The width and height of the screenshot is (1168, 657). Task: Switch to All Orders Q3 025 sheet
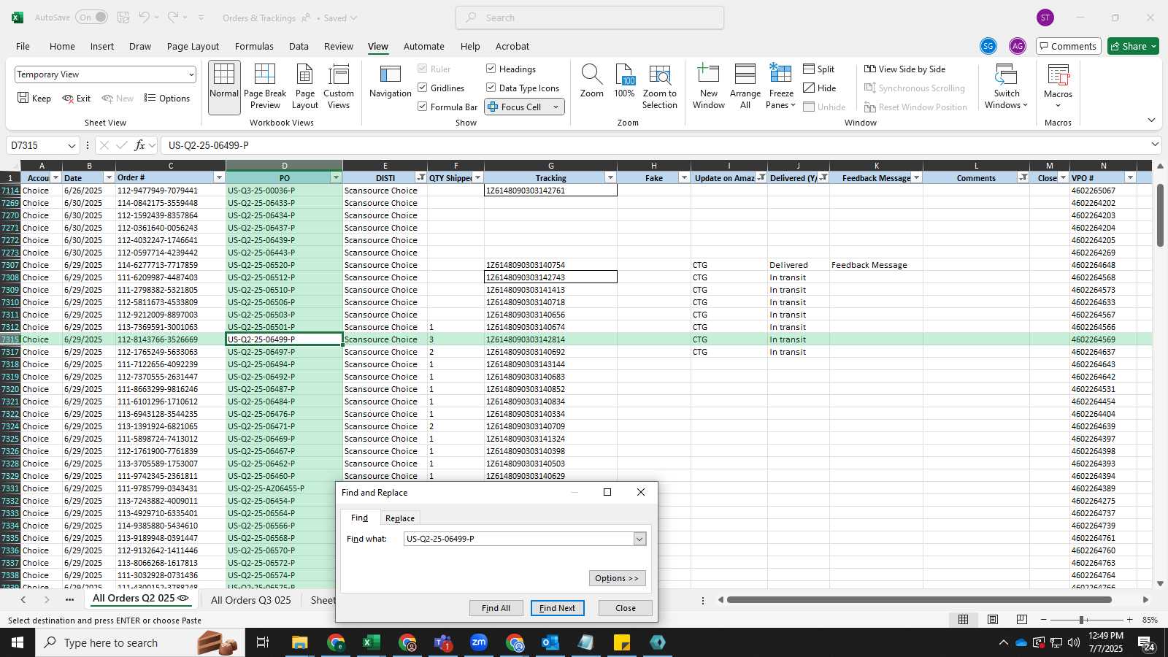click(x=250, y=600)
